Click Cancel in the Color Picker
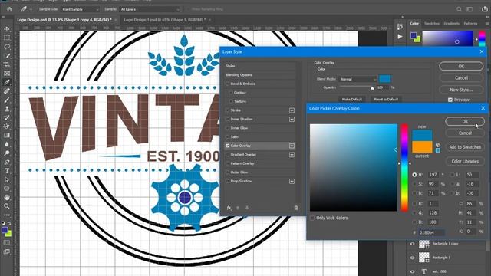491x276 pixels. click(x=465, y=133)
